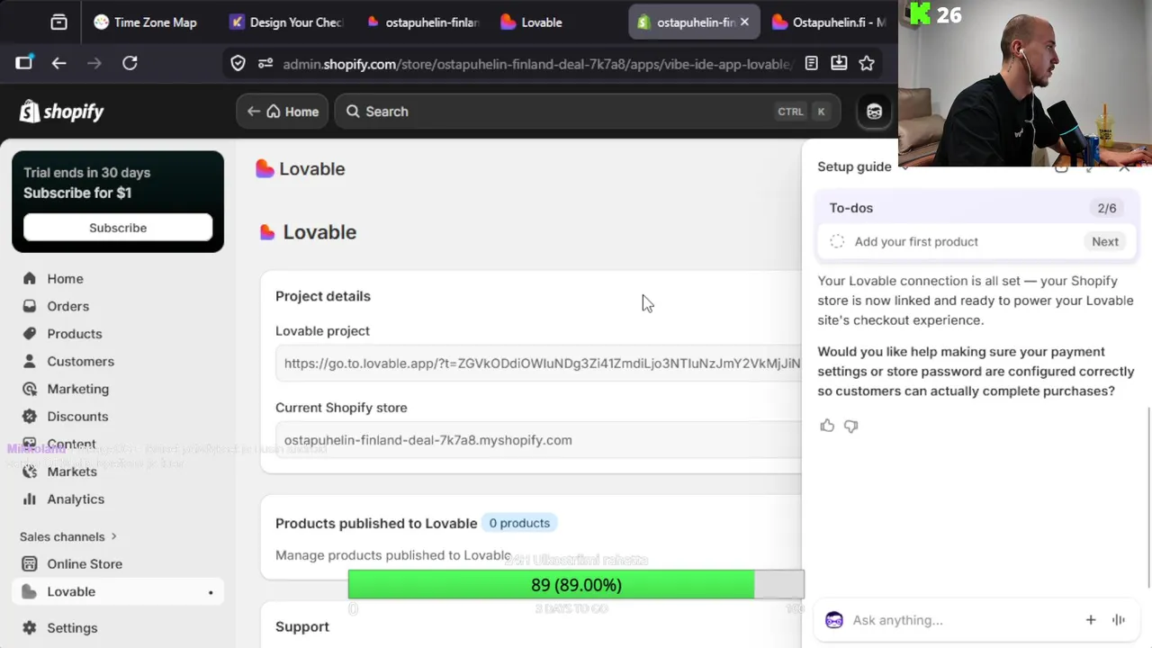Open reader view icon in address bar
The height and width of the screenshot is (648, 1152).
812,63
